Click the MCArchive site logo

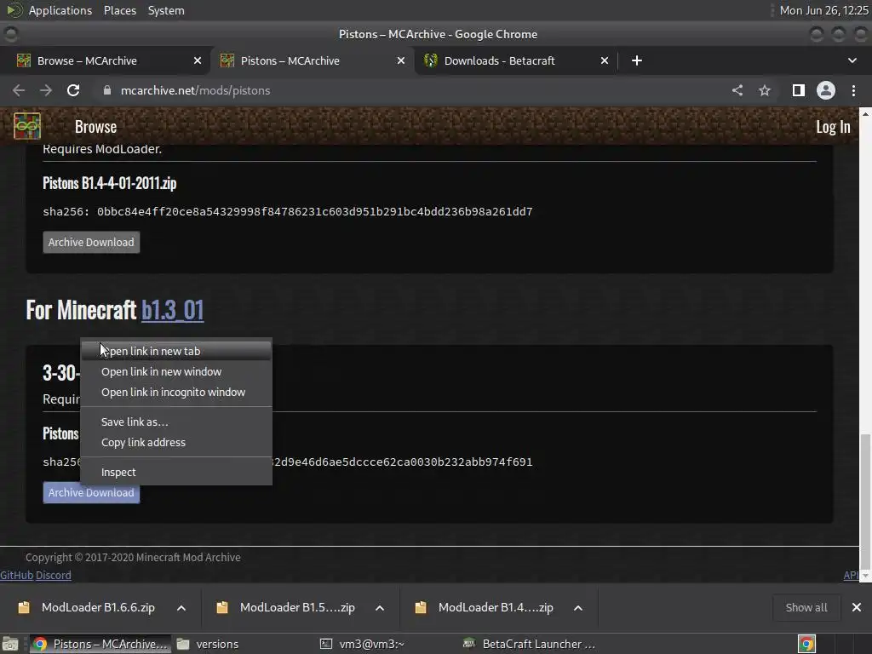point(27,126)
